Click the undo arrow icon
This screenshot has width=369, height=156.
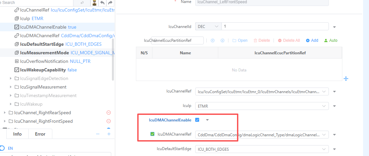[103, 3]
